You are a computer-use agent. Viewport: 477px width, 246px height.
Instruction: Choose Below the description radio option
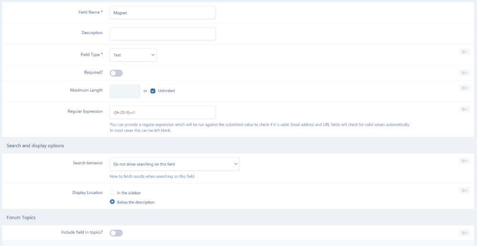[x=113, y=202]
